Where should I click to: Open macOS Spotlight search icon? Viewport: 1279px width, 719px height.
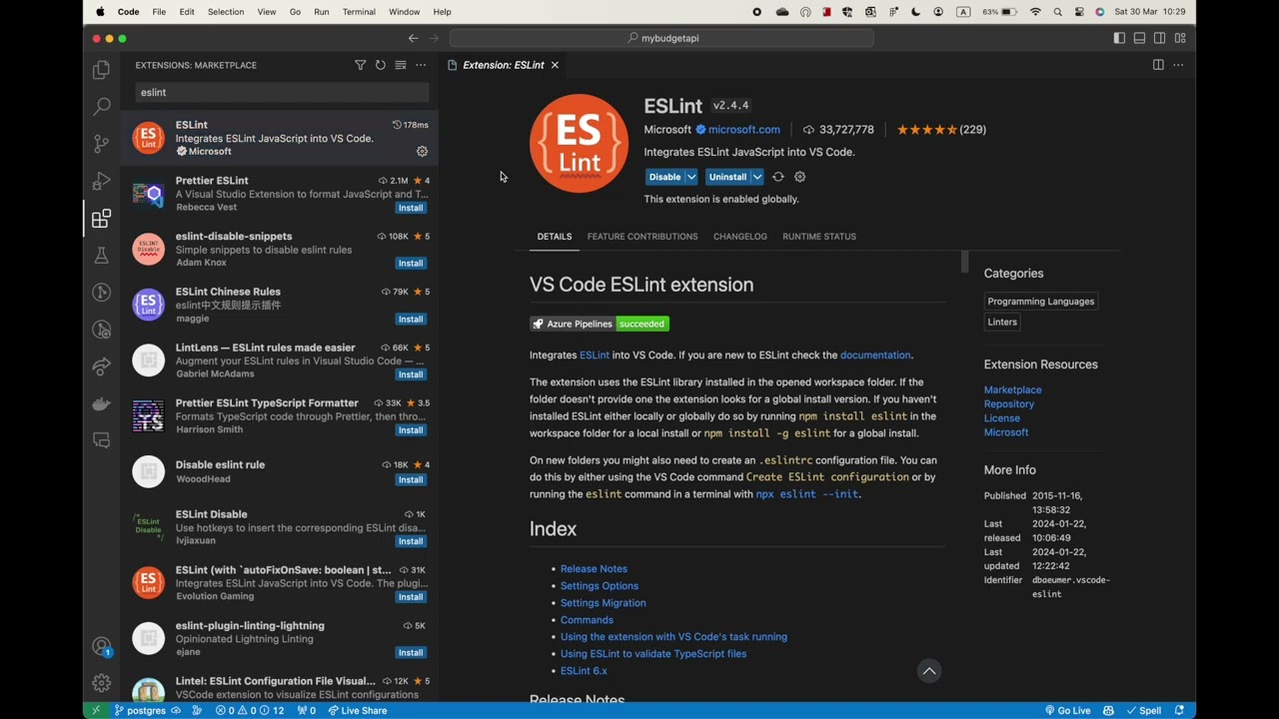click(1058, 12)
